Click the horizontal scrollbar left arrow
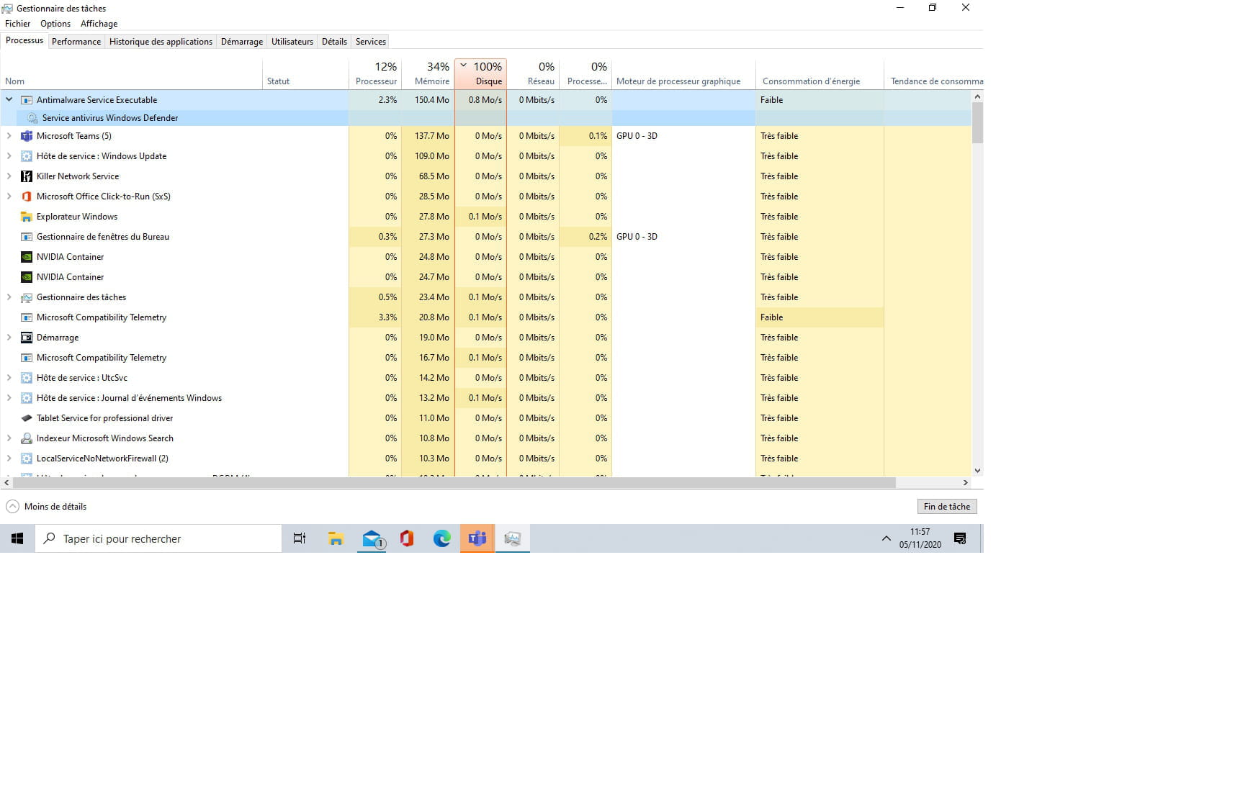This screenshot has width=1243, height=786. pyautogui.click(x=6, y=483)
